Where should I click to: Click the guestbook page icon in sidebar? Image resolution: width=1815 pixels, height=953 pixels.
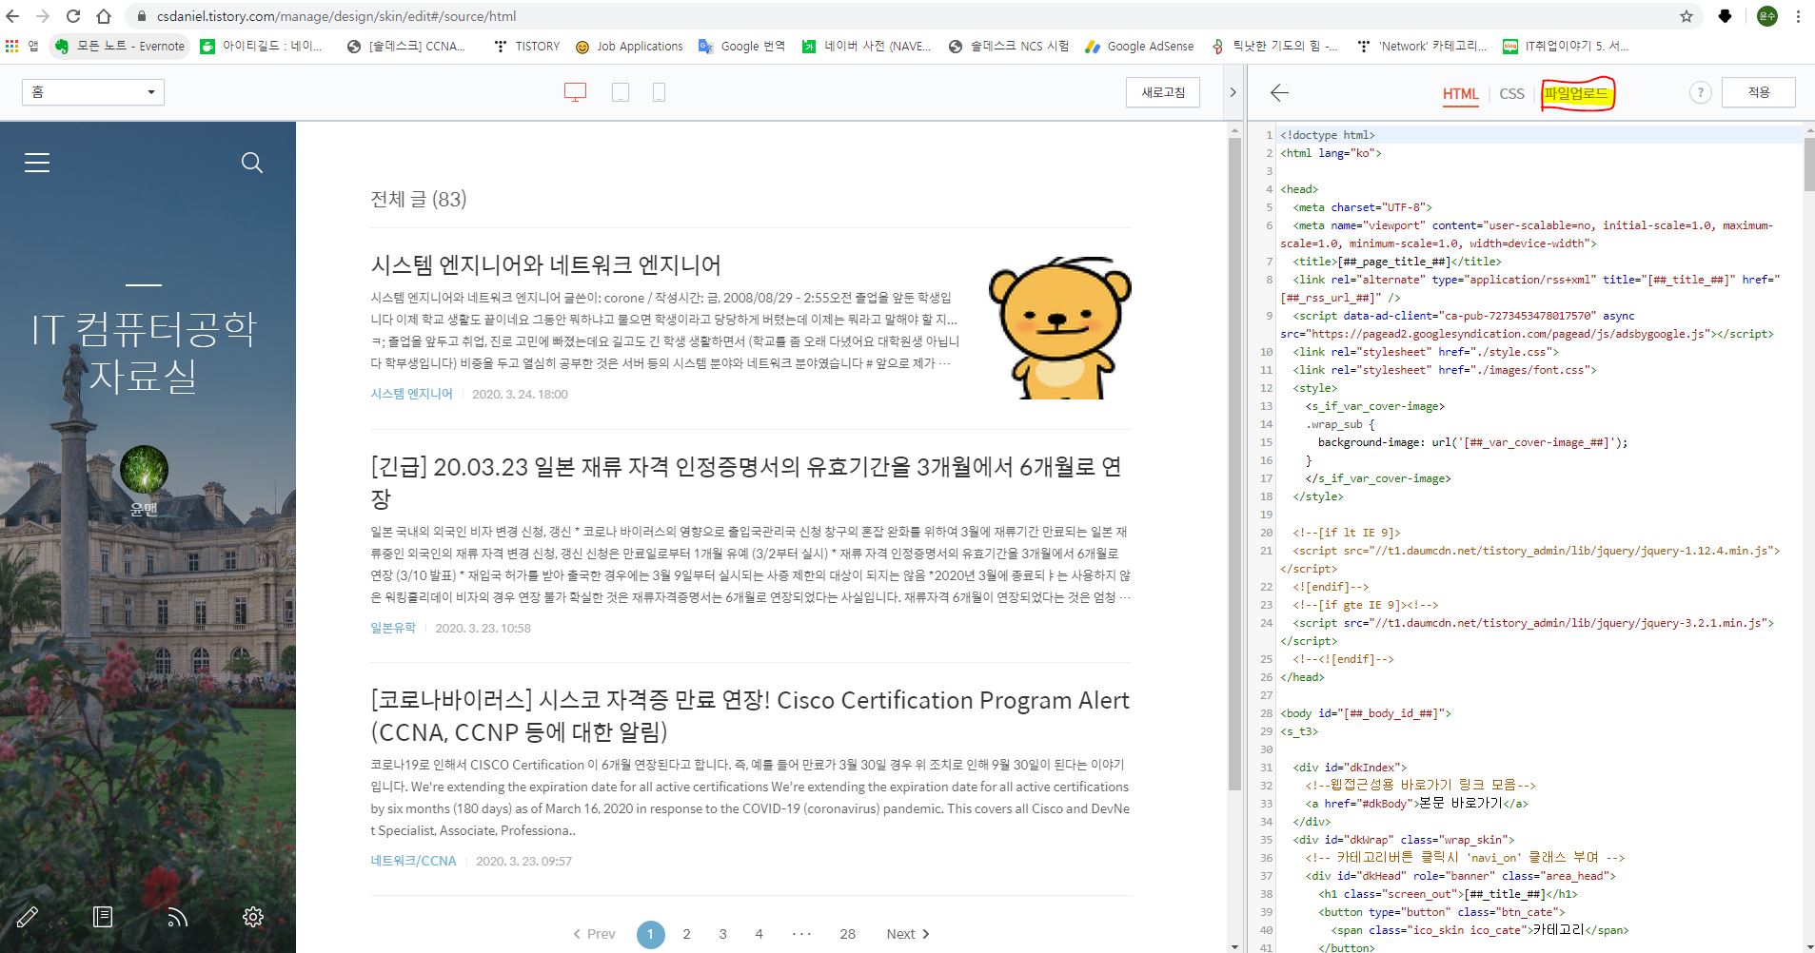pyautogui.click(x=103, y=917)
